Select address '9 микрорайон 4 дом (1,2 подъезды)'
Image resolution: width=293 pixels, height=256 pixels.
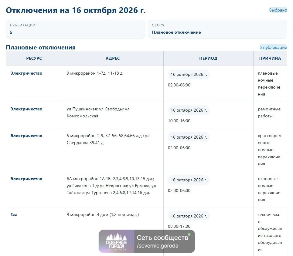(x=103, y=214)
